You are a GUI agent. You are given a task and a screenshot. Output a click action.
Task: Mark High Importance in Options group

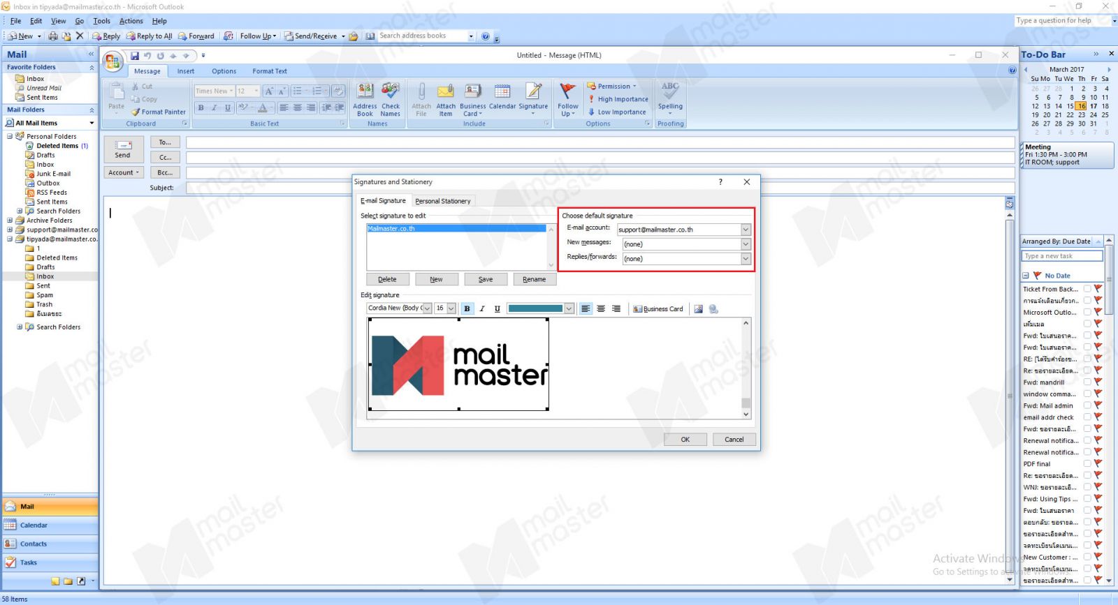point(618,99)
